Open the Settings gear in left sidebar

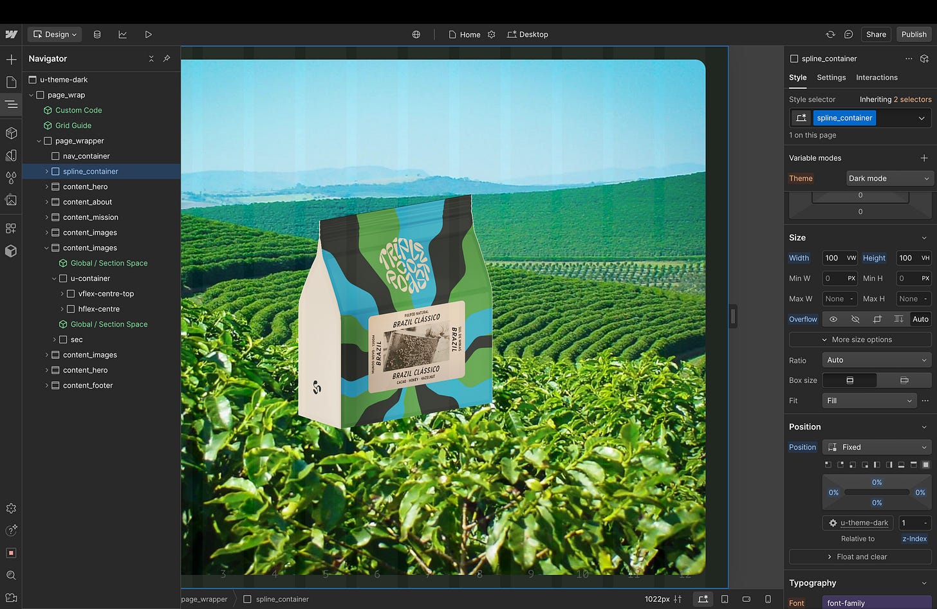pos(11,508)
